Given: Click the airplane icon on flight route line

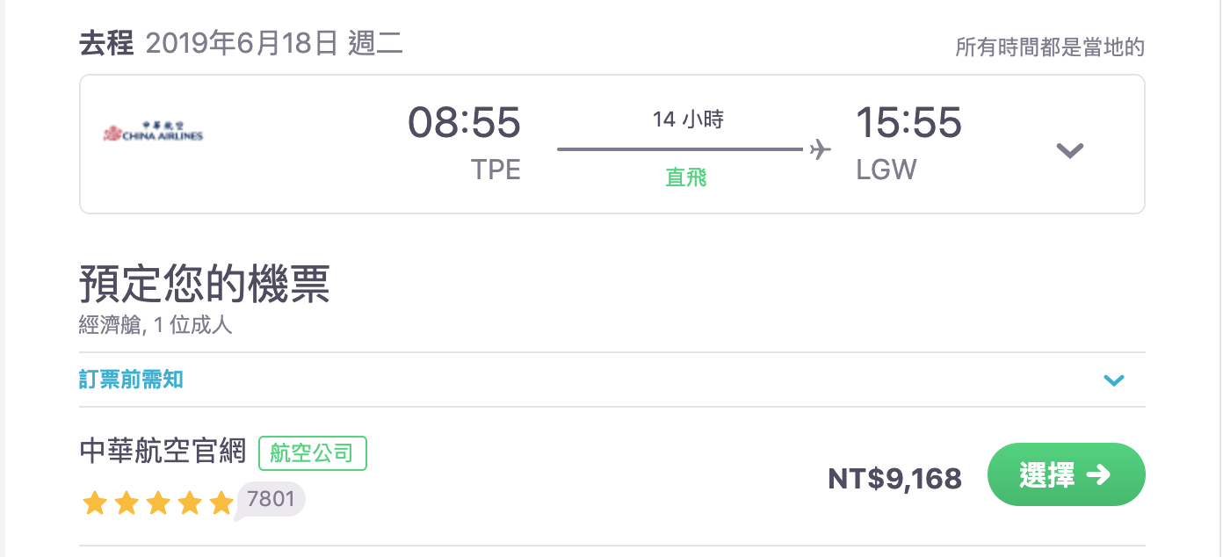Looking at the screenshot, I should (x=820, y=149).
